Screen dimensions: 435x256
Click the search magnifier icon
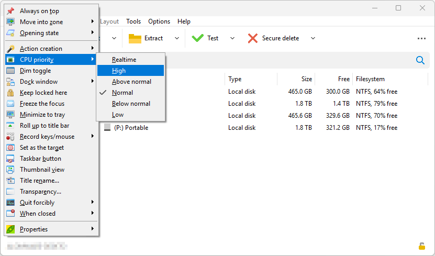coord(420,60)
